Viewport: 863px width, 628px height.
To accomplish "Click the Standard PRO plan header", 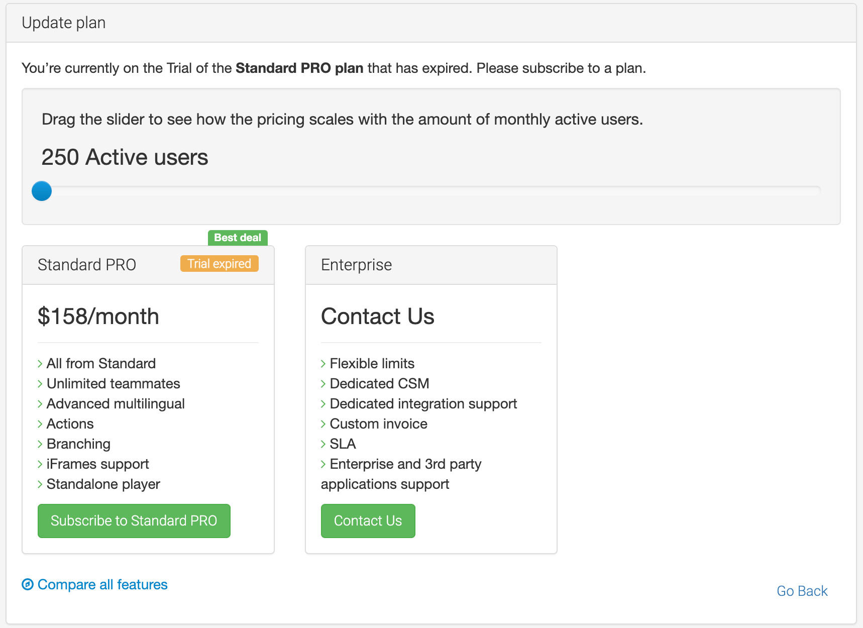I will point(87,265).
